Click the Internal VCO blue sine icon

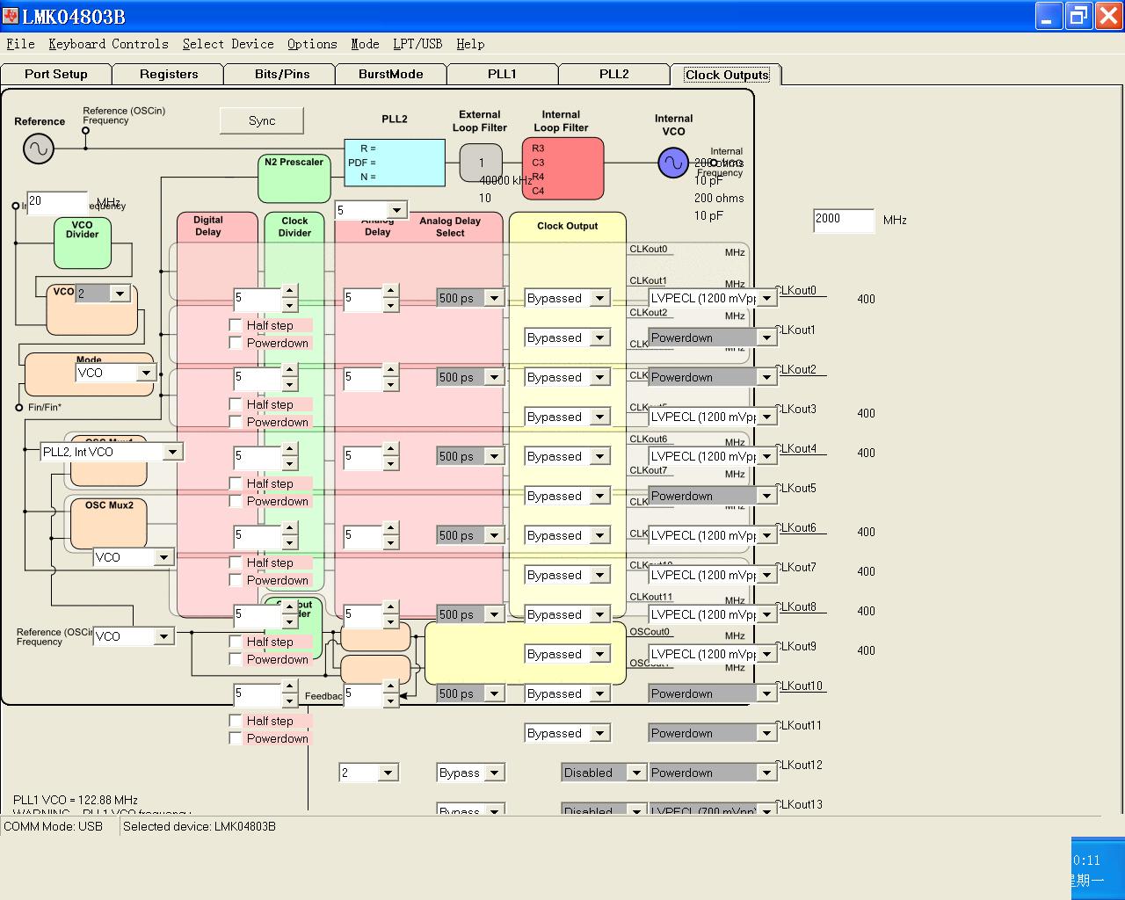point(672,163)
